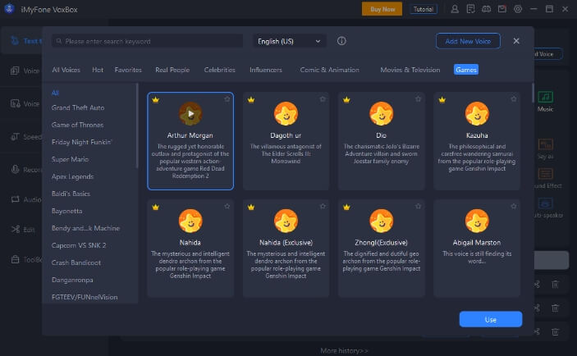Select the Games tab
Viewport: 577px width, 356px height.
pos(466,70)
